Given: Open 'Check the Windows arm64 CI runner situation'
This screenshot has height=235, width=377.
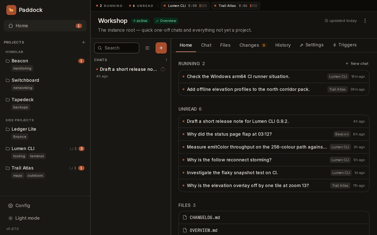Looking at the screenshot, I should (274, 76).
